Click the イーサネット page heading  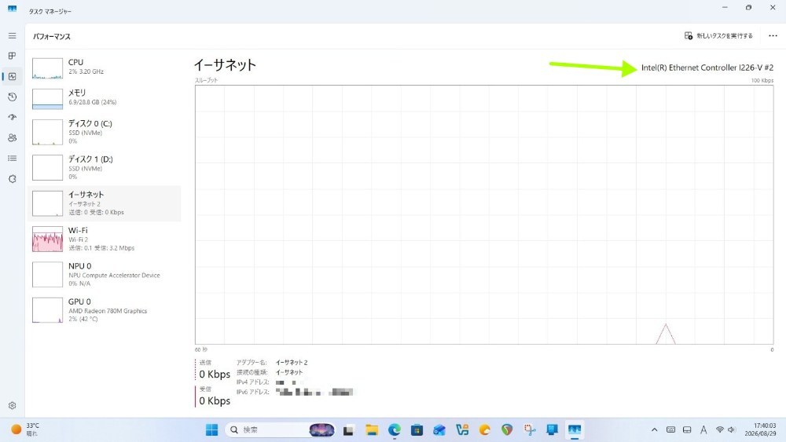tap(225, 64)
